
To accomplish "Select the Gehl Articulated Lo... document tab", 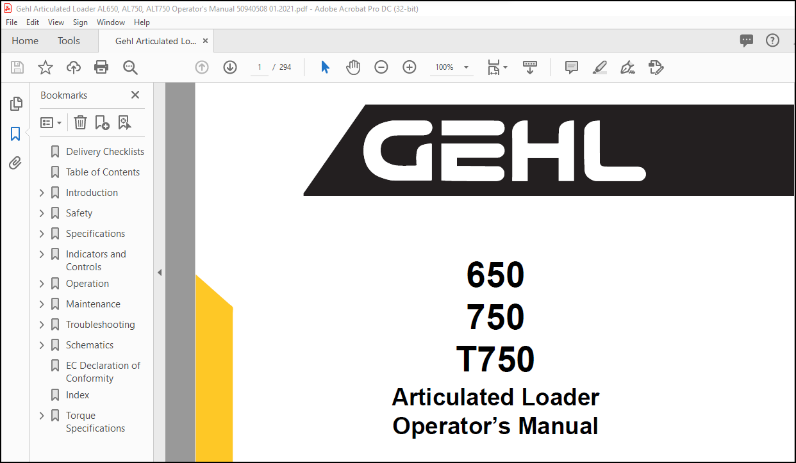I will [156, 41].
